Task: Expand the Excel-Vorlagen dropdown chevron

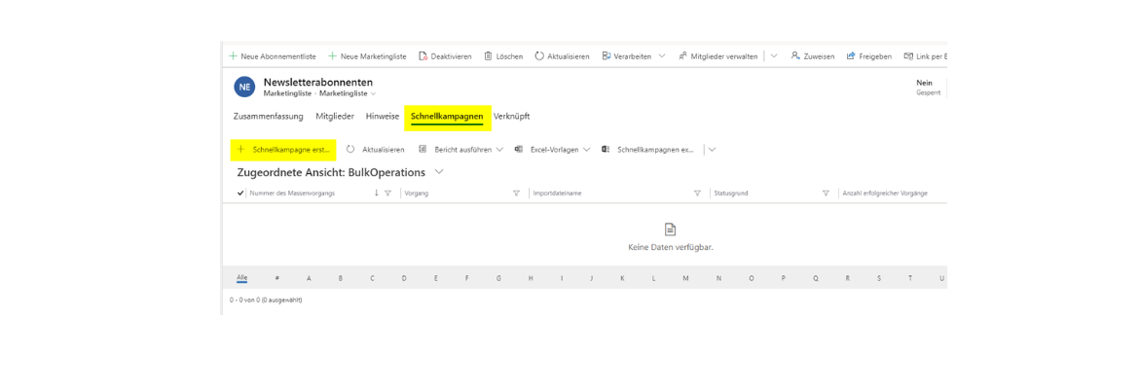Action: click(x=586, y=150)
